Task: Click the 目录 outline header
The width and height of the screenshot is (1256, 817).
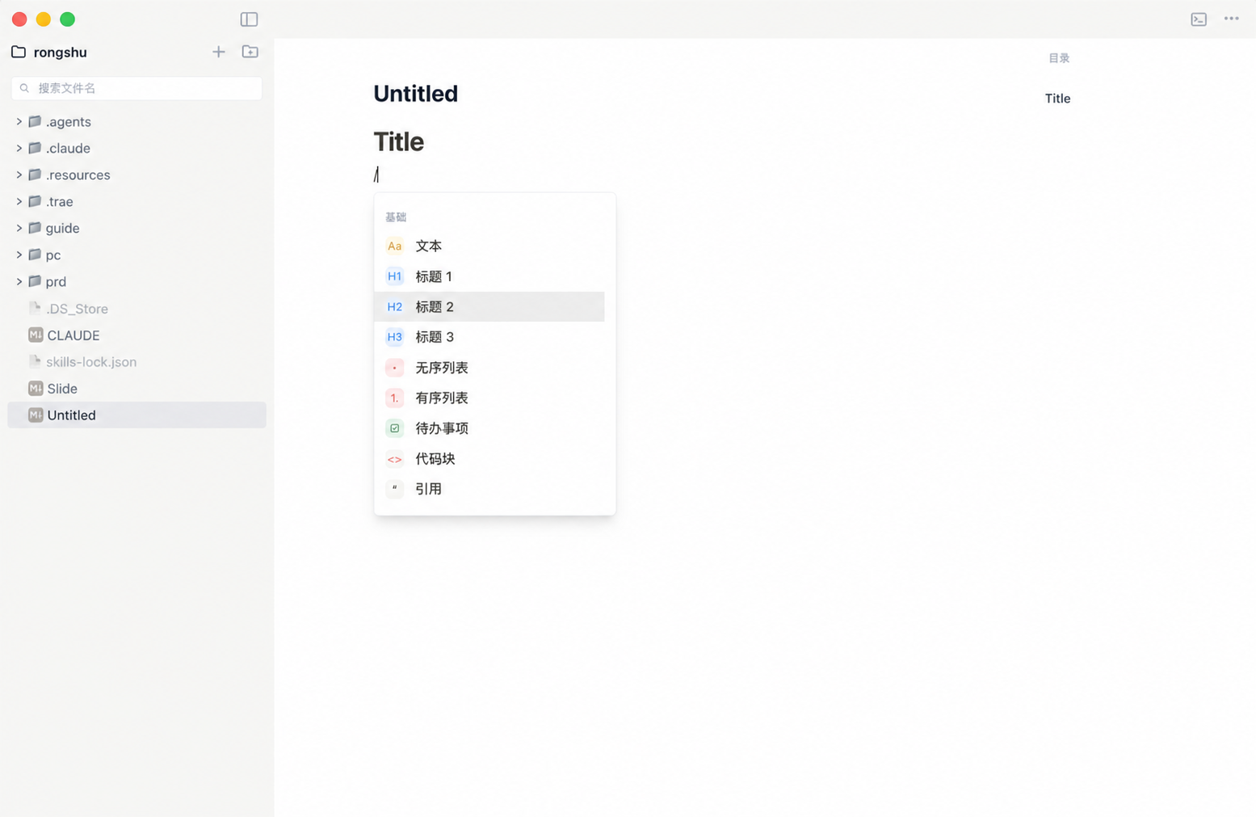Action: (x=1059, y=58)
